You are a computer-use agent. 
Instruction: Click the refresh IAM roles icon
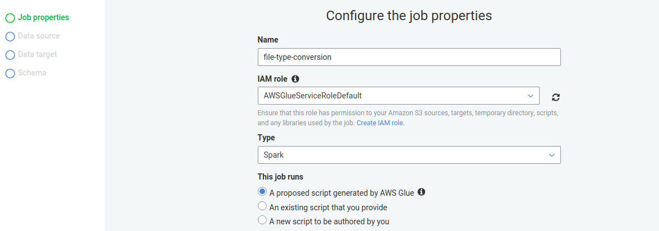(x=555, y=97)
